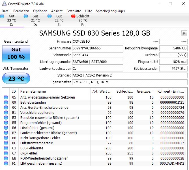Click the Schlecht... column header
The height and width of the screenshot is (170, 189).
(x=124, y=91)
